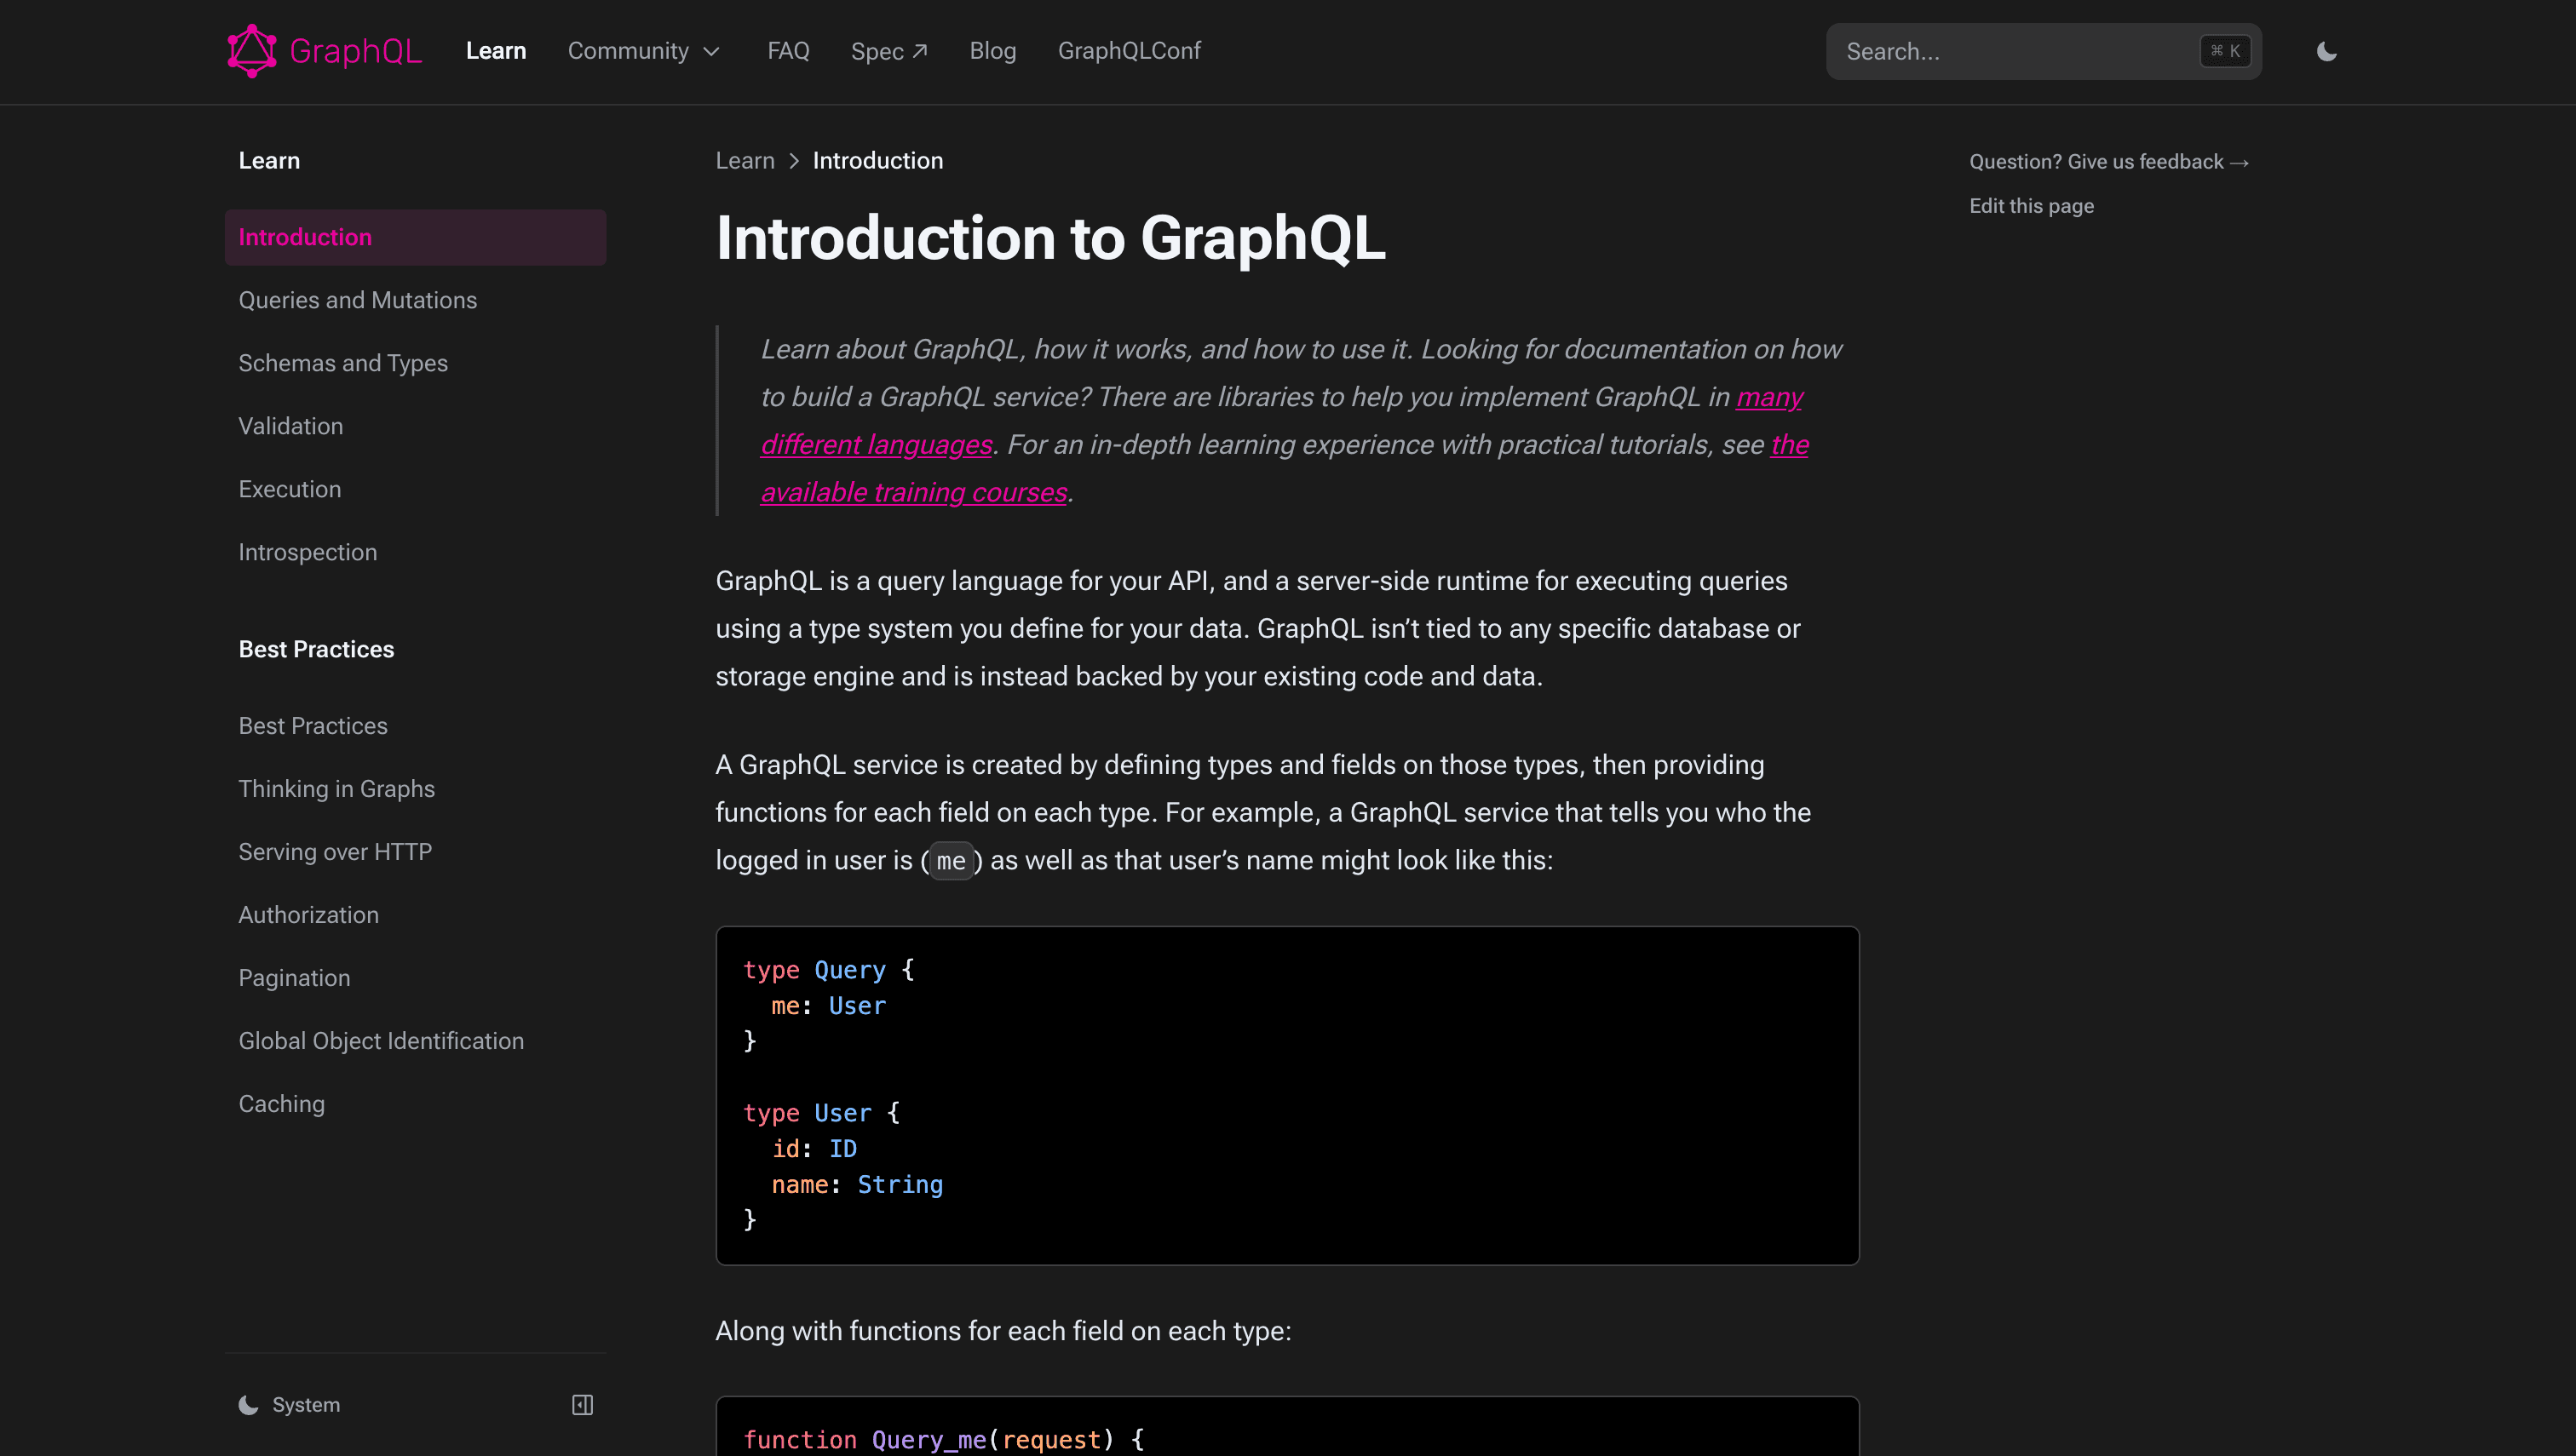This screenshot has height=1456, width=2576.
Task: Click the sidebar moon icon beside System
Action: [248, 1405]
